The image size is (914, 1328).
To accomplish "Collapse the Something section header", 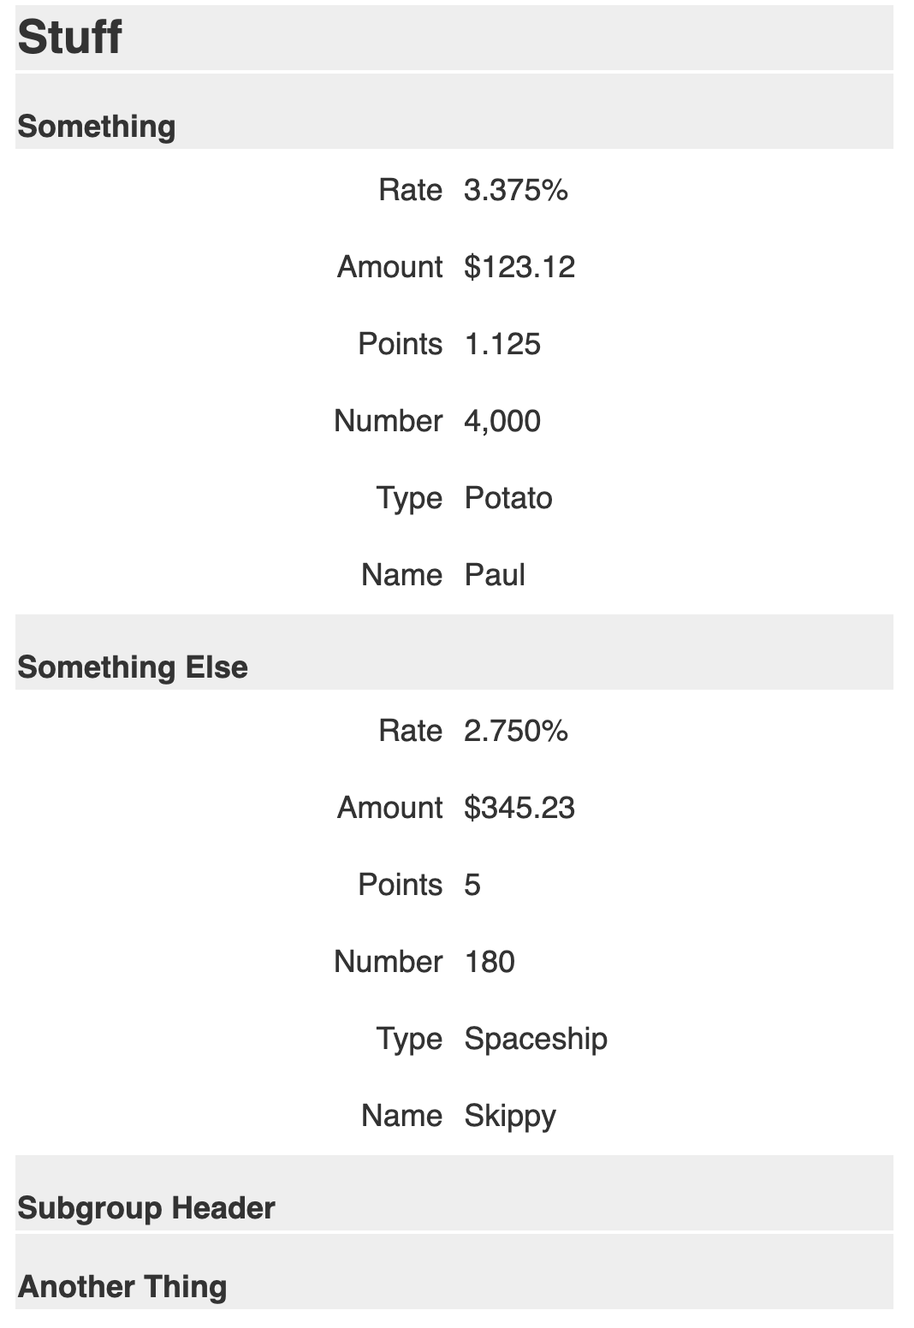I will (454, 111).
